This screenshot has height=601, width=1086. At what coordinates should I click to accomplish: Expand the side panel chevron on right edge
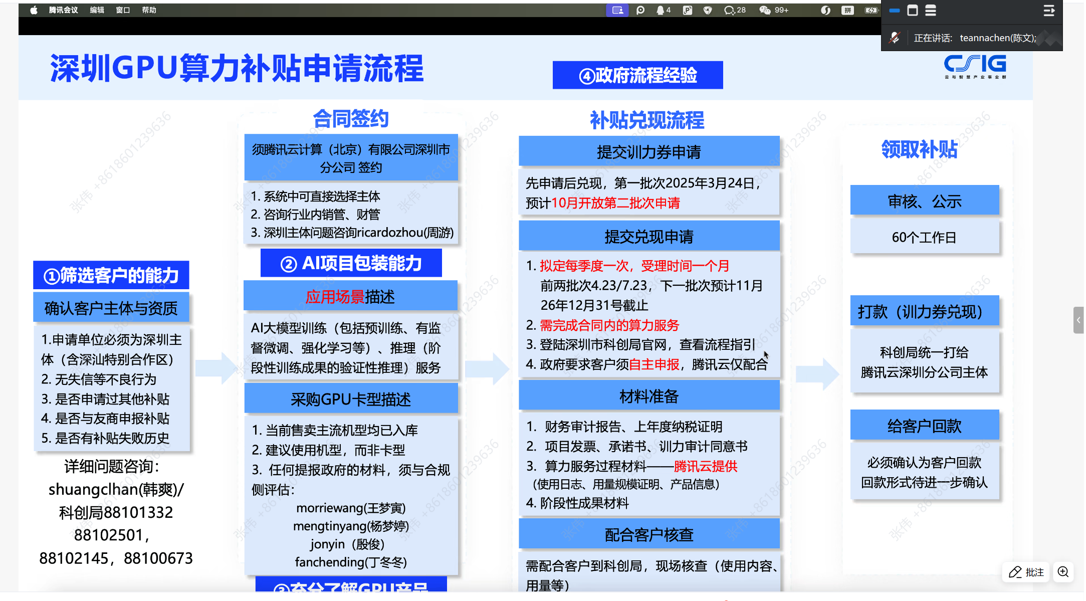(x=1078, y=320)
